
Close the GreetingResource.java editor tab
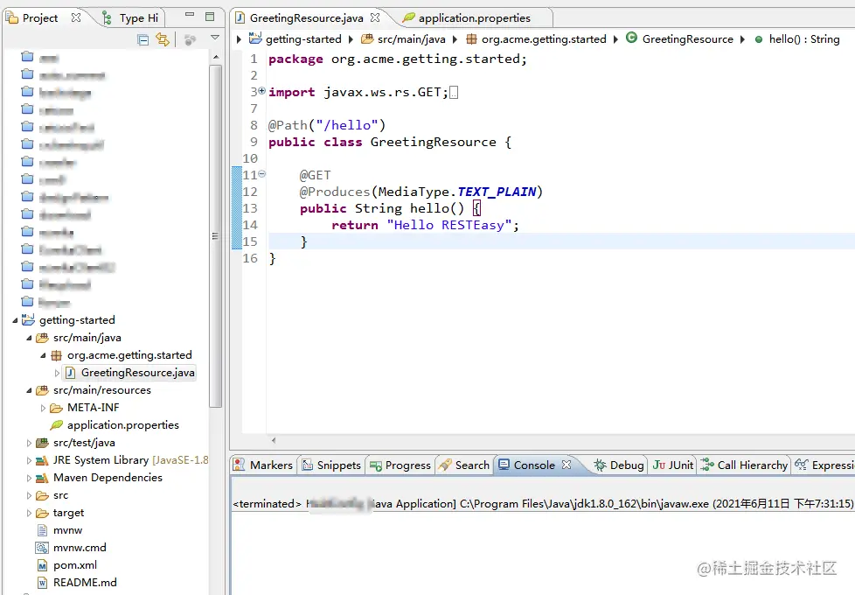coord(375,17)
